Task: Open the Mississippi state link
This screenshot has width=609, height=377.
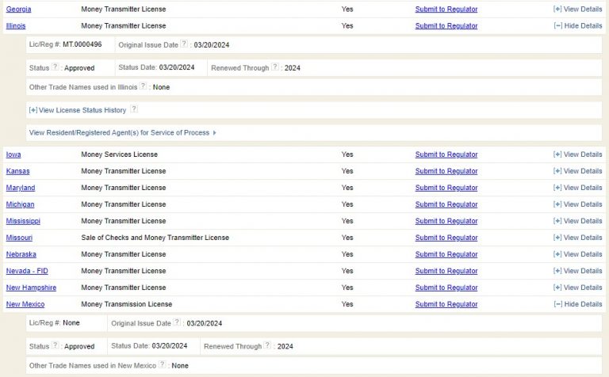Action: click(22, 221)
